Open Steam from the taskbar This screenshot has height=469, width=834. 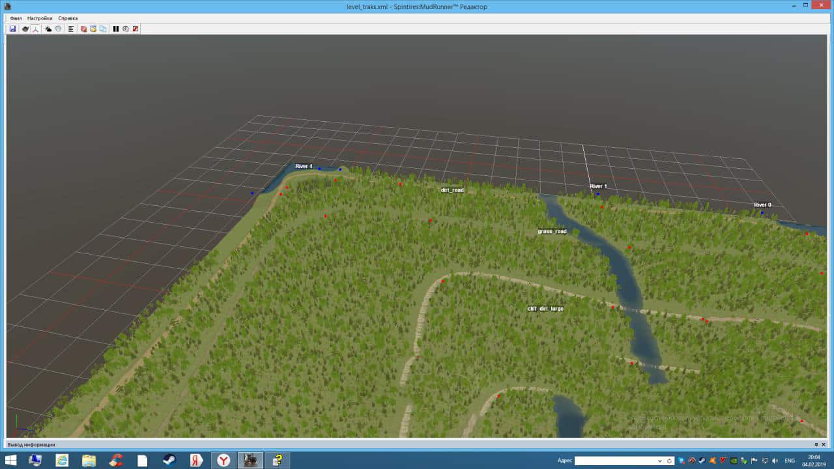click(x=169, y=460)
